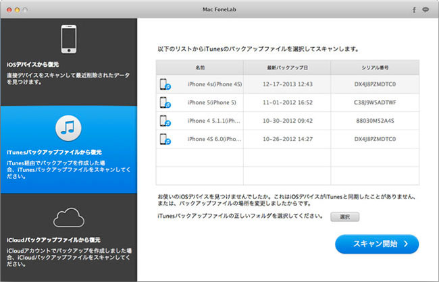Select backup dated 11-01-2012 16:52
This screenshot has width=439, height=282.
point(287,103)
